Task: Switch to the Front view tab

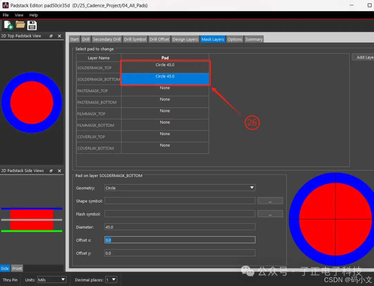Action: (17, 268)
